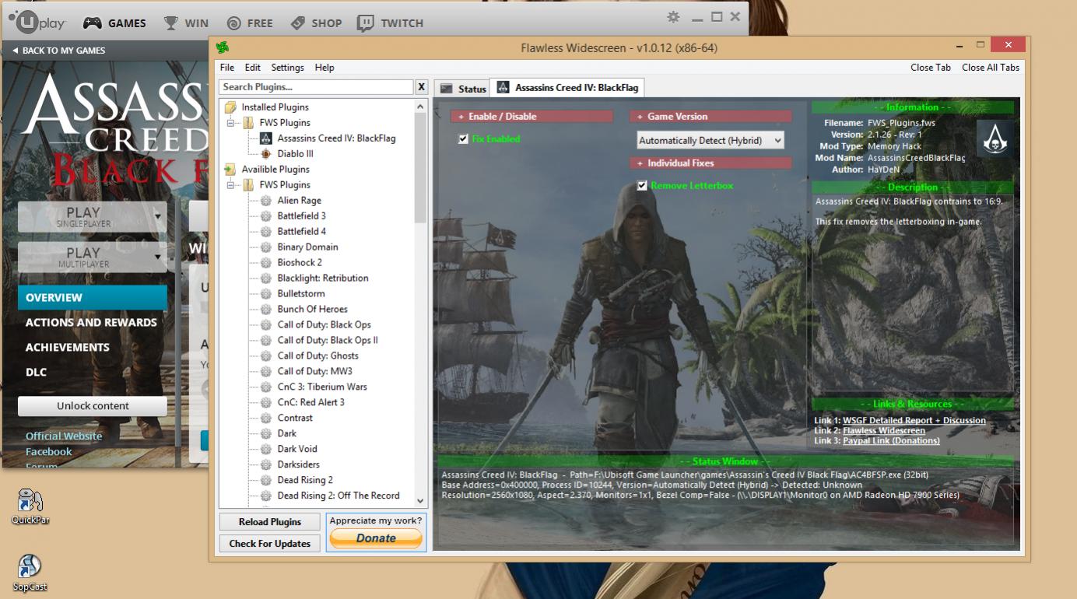Open the Game Version dropdown
Viewport: 1077px width, 599px height.
coord(710,140)
